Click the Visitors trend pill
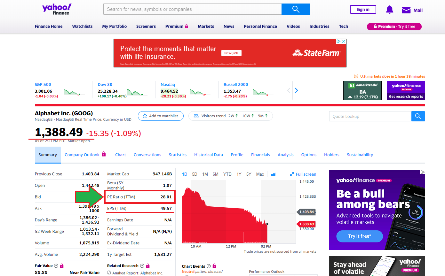This screenshot has width=445, height=276. pos(231,116)
